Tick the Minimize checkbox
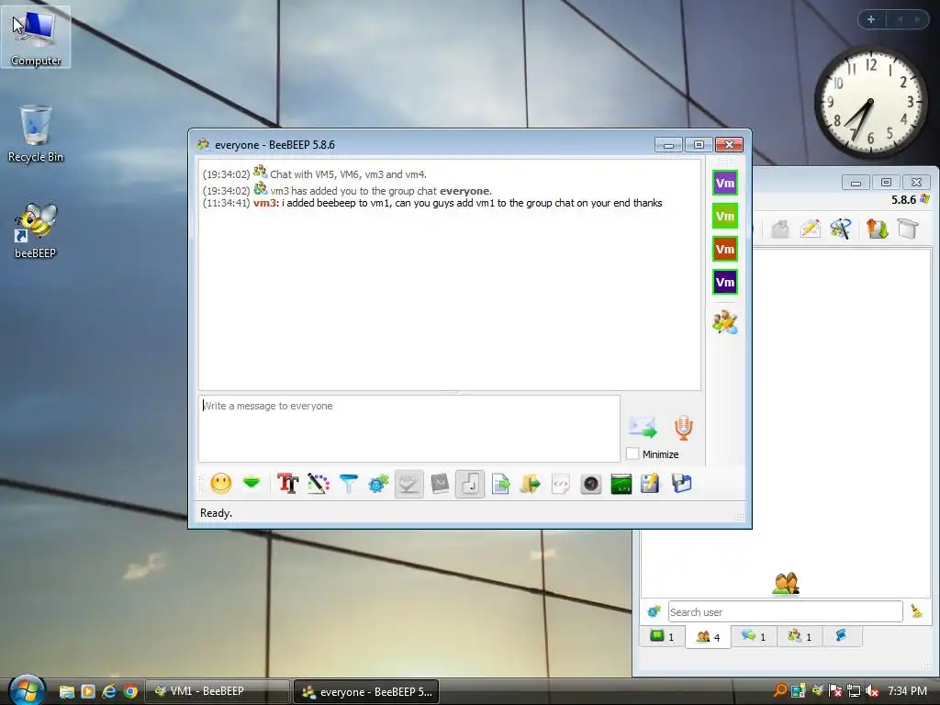Screen dimensions: 940x705 [x=632, y=453]
